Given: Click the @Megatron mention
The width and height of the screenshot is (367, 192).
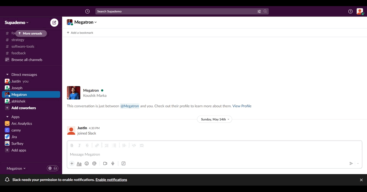Looking at the screenshot, I should pyautogui.click(x=129, y=106).
